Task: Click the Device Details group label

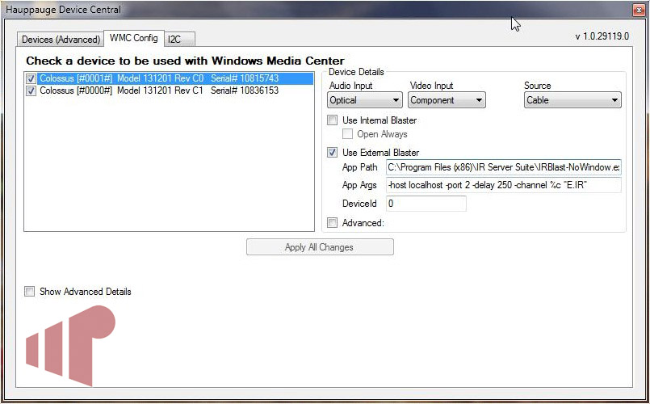Action: click(x=356, y=72)
